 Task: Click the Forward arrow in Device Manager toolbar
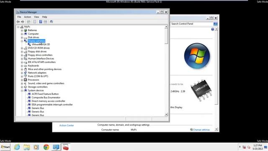[x=23, y=21]
